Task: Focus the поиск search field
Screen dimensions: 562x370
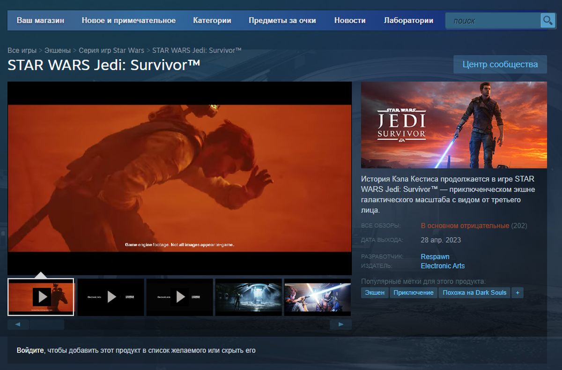Action: 493,21
